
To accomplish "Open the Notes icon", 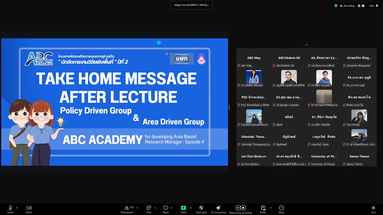I will 263,208.
